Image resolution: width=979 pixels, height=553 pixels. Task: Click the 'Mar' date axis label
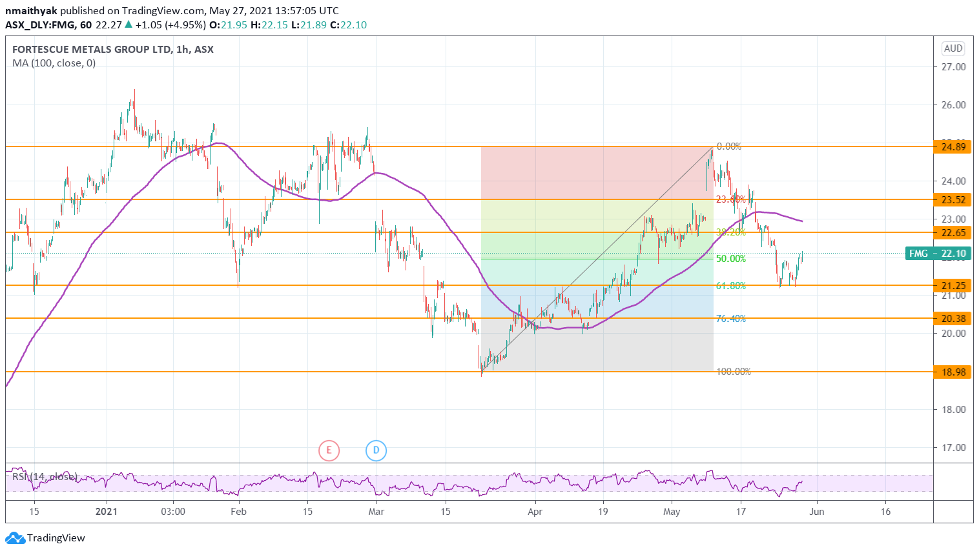coord(376,512)
